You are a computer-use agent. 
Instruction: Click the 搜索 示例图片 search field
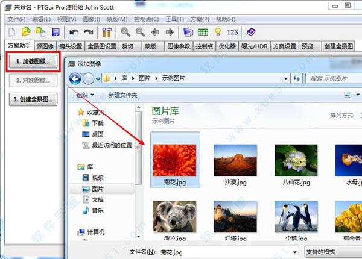tap(333, 78)
